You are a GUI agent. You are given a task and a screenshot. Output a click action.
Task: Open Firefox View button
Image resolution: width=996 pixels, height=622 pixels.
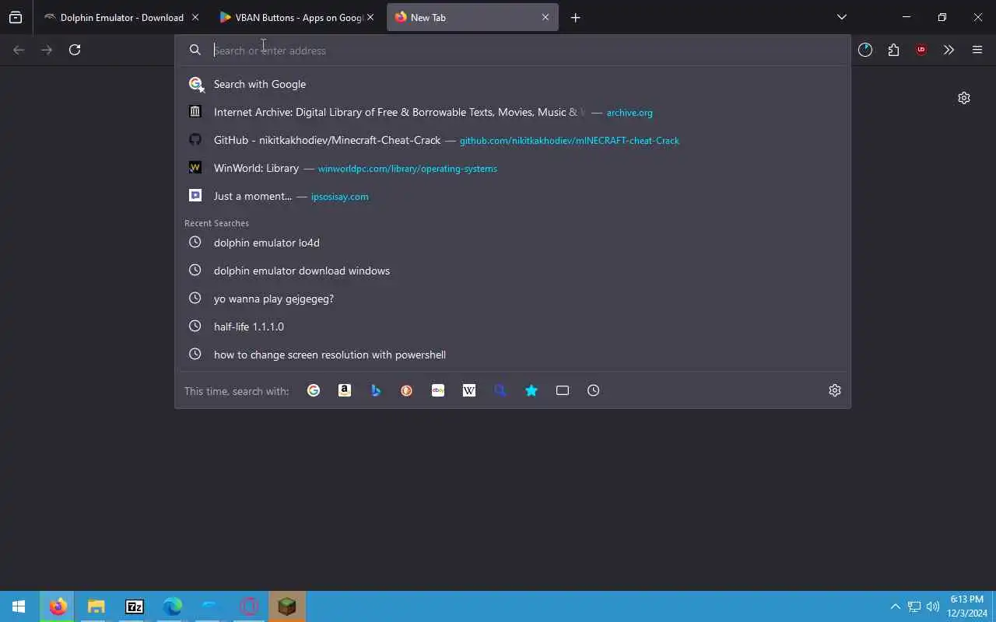(16, 17)
